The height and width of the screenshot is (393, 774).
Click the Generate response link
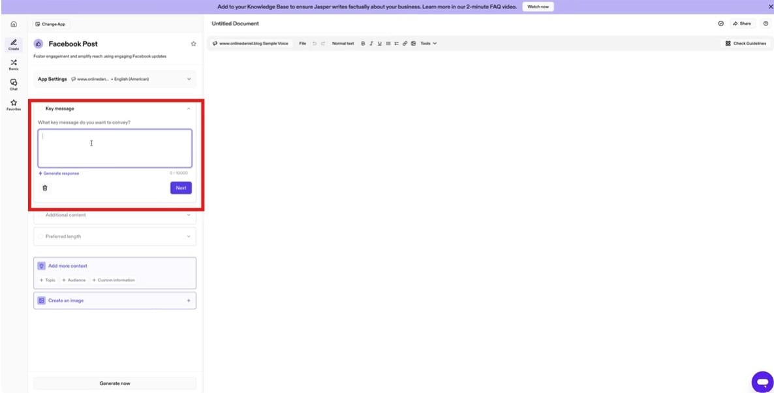[x=59, y=173]
